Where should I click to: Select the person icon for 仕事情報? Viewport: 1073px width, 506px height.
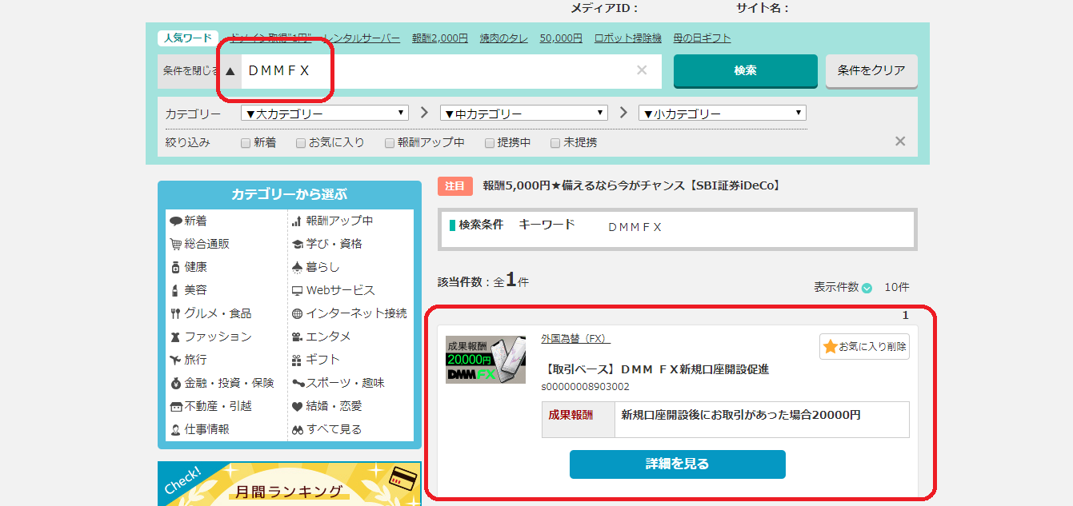(176, 430)
